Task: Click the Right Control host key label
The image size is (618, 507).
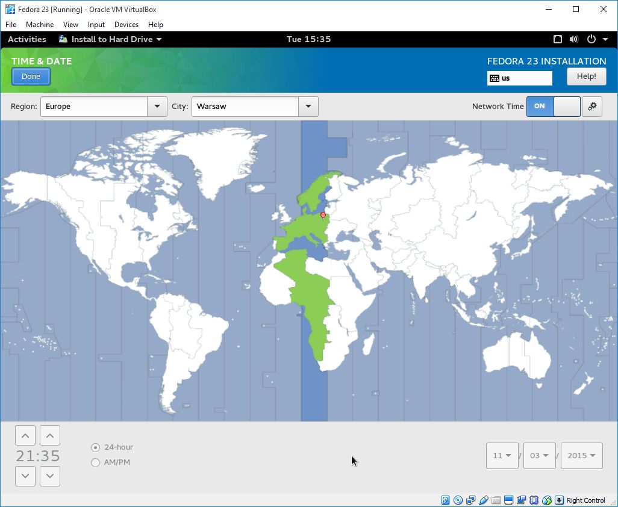Action: click(585, 500)
